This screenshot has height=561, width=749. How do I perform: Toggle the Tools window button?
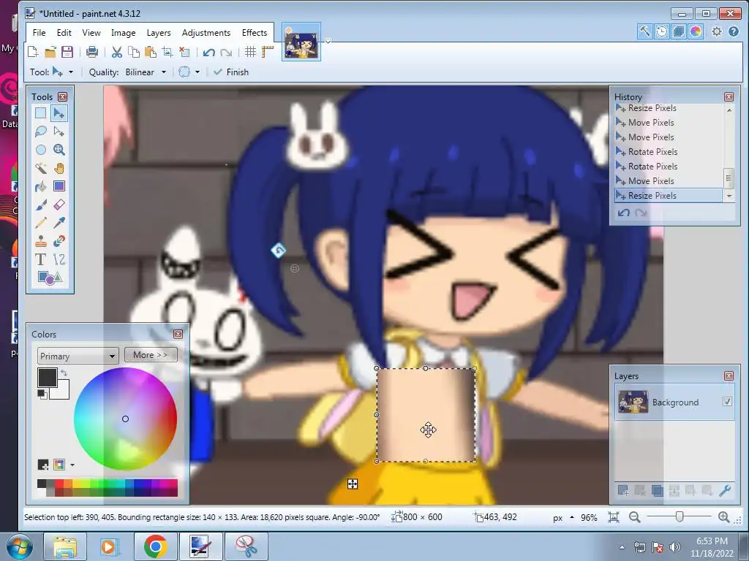pyautogui.click(x=644, y=31)
